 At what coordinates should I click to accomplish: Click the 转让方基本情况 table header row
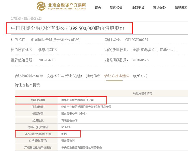pos(102,93)
